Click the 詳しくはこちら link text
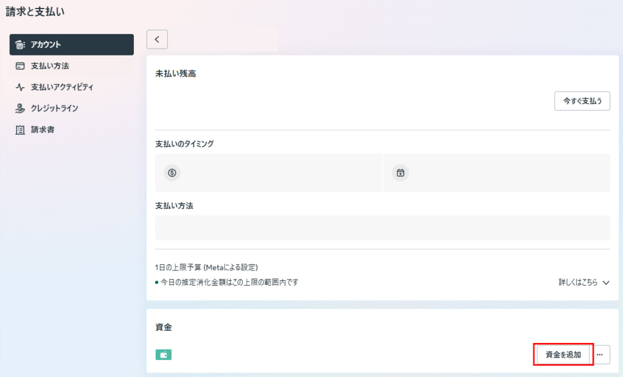This screenshot has height=377, width=623. click(x=578, y=283)
